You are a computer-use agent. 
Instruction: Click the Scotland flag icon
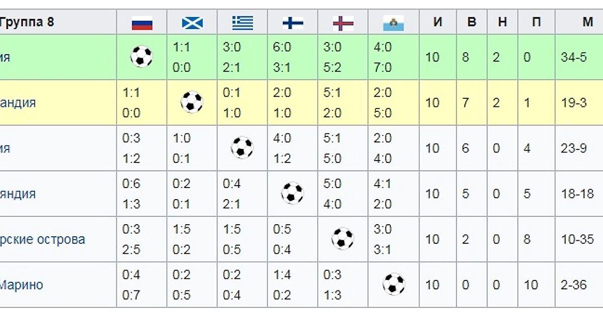pyautogui.click(x=192, y=23)
